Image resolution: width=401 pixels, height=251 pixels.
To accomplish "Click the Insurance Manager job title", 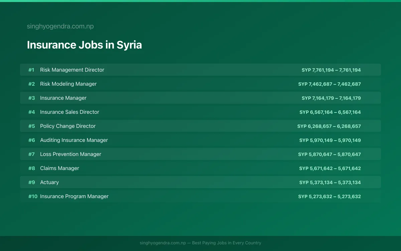I will pos(63,98).
